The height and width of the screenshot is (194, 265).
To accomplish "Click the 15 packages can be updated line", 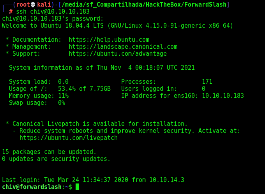I will (49, 152).
